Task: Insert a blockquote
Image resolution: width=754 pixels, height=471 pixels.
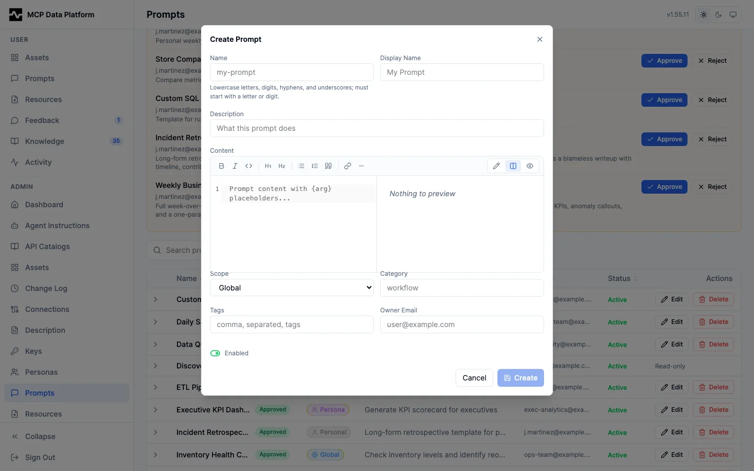Action: tap(328, 166)
